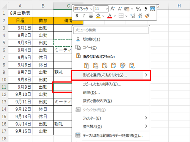Click the format painter brush icon
The width and height of the screenshot is (190, 142).
(x=147, y=16)
